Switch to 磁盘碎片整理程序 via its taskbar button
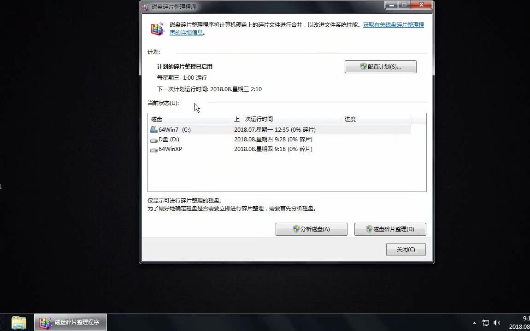The height and width of the screenshot is (331, 530). (70, 322)
